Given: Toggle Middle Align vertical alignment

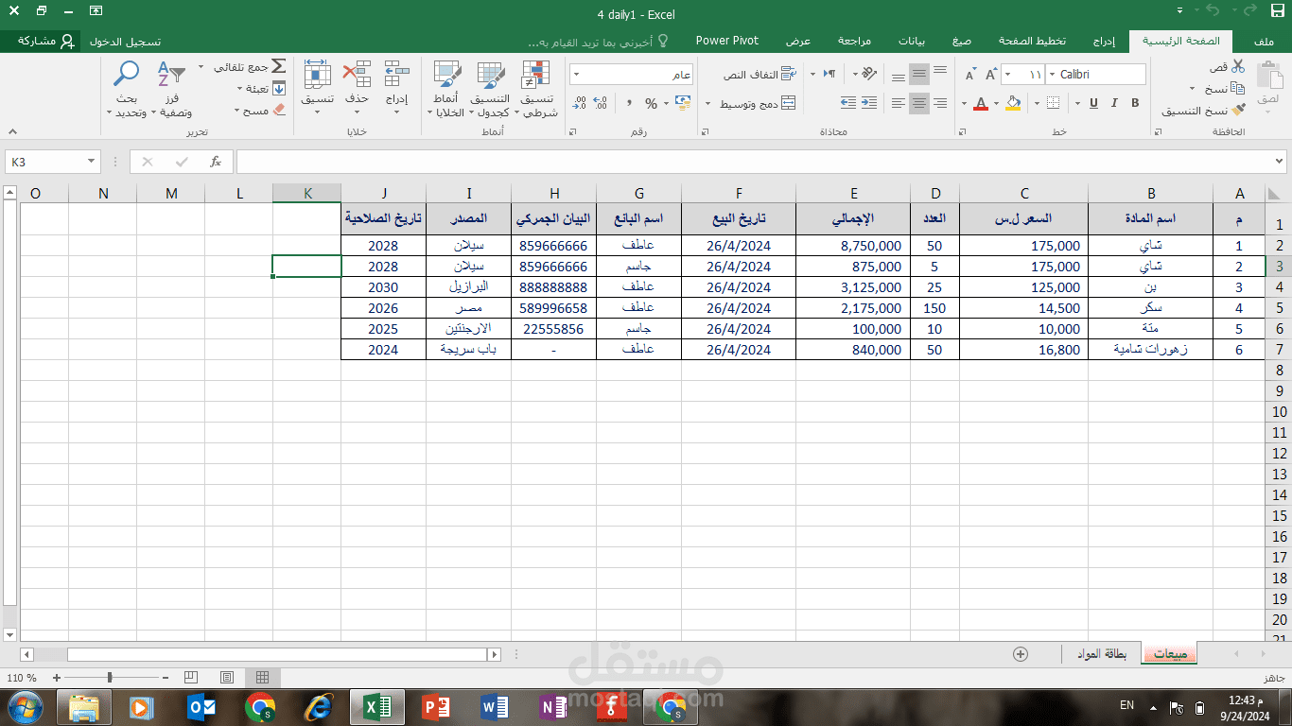Looking at the screenshot, I should [x=919, y=75].
